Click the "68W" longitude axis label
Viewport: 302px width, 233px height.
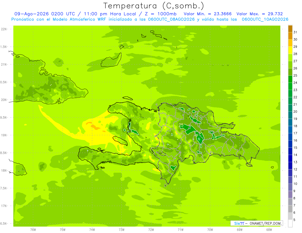tap(269, 230)
